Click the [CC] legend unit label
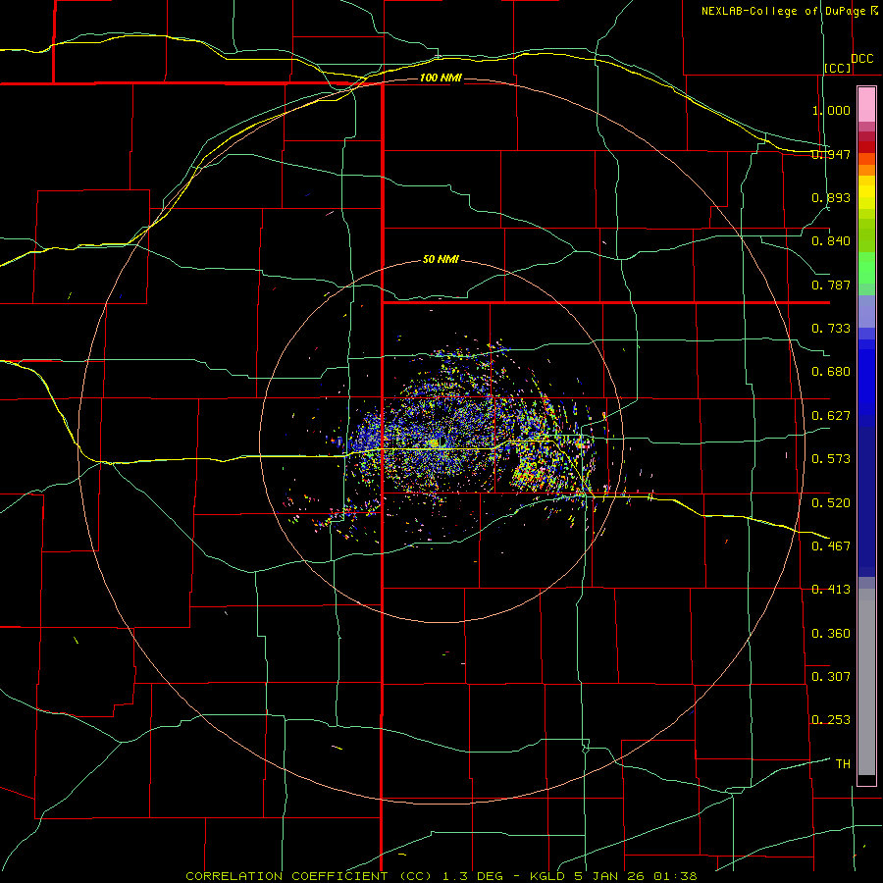The width and height of the screenshot is (883, 883). point(838,68)
